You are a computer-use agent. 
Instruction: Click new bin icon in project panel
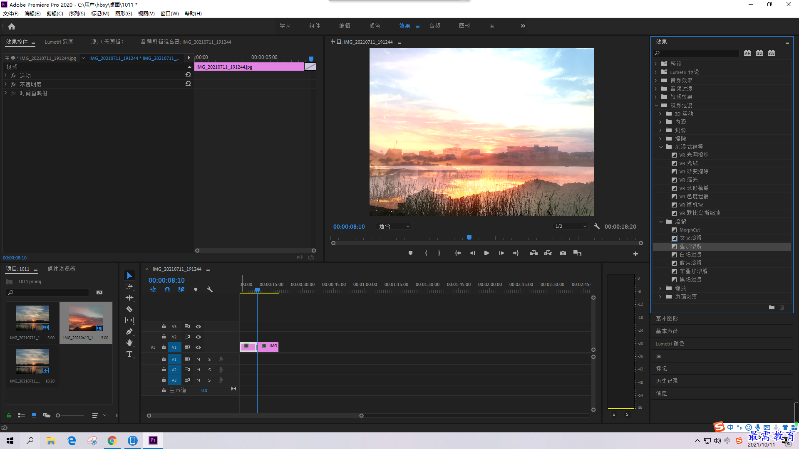(99, 292)
